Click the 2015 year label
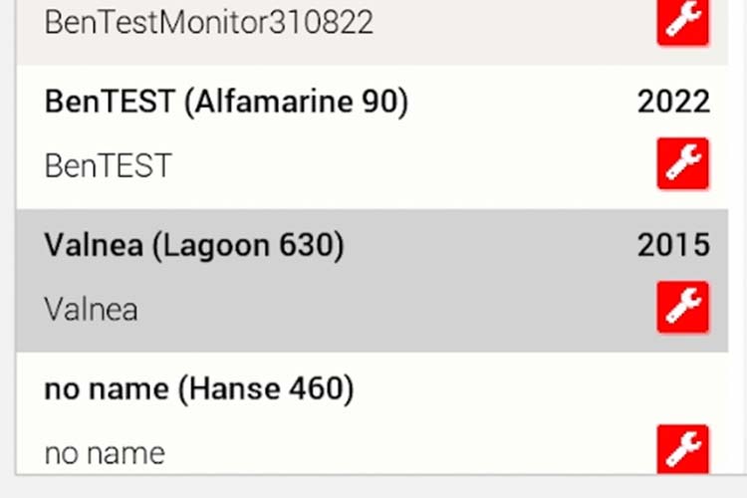The image size is (747, 498). (x=673, y=246)
